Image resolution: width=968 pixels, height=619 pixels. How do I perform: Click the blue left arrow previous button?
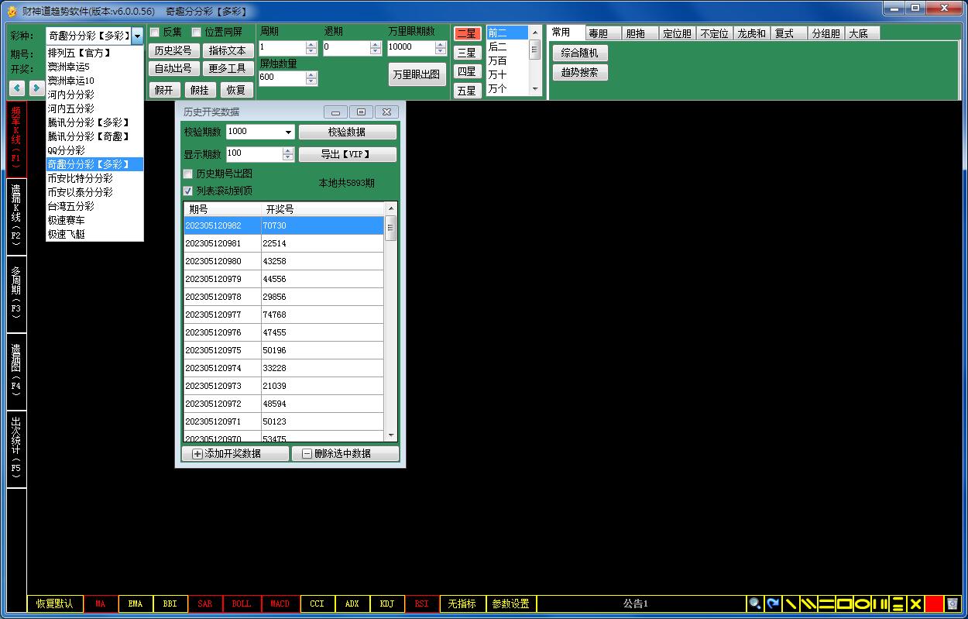pyautogui.click(x=17, y=88)
